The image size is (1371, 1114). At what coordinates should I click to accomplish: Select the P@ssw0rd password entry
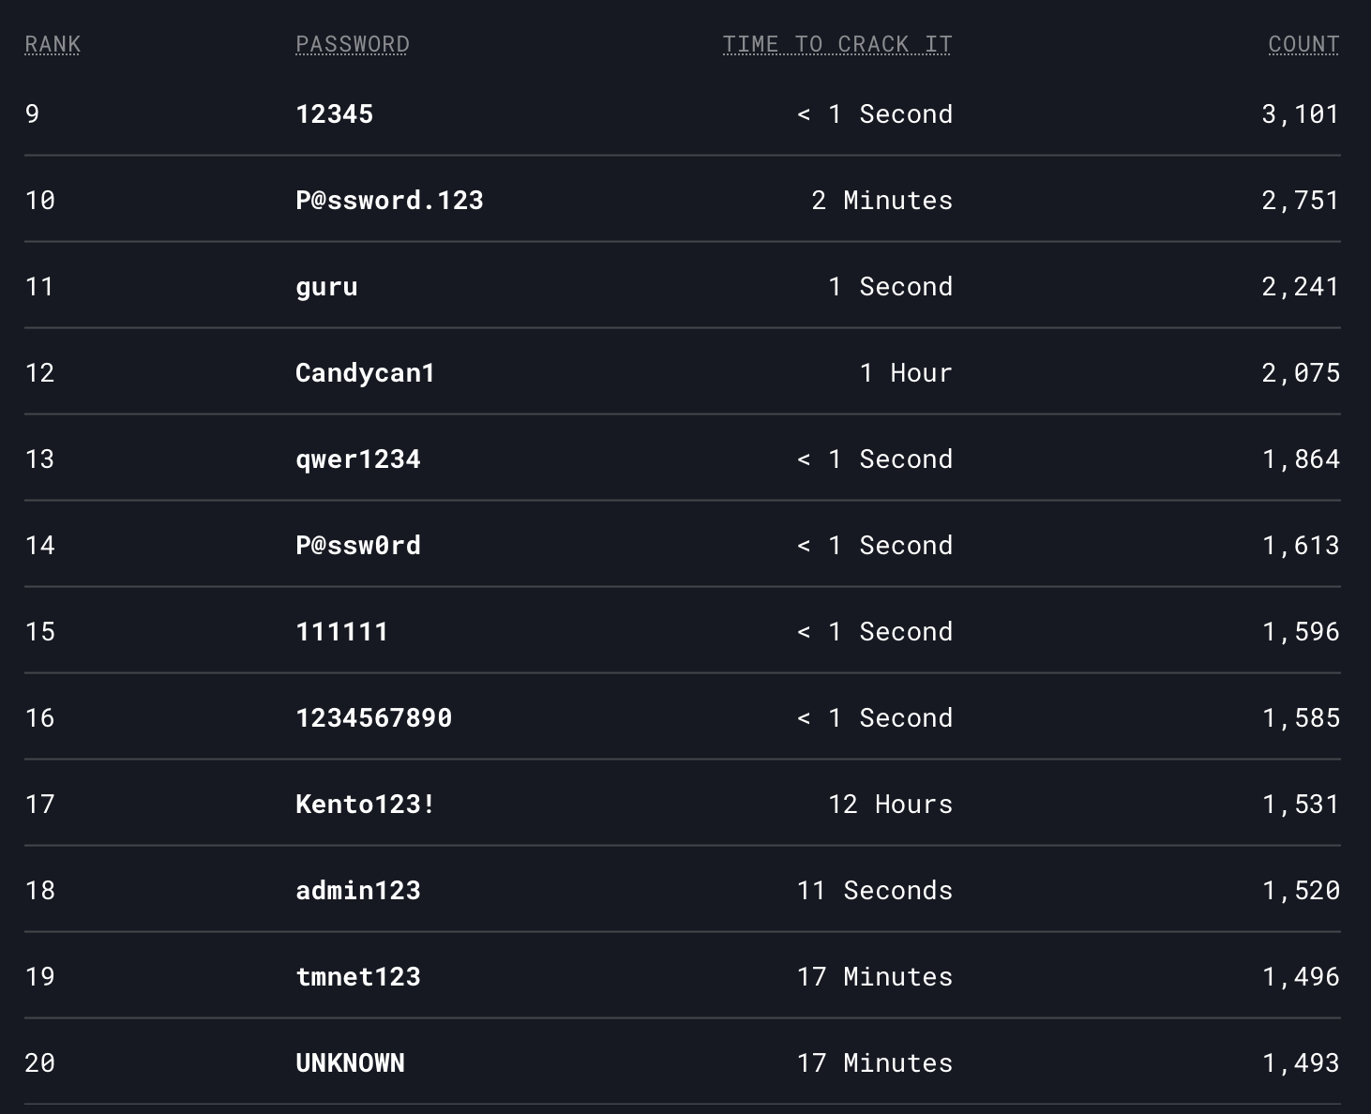click(358, 546)
